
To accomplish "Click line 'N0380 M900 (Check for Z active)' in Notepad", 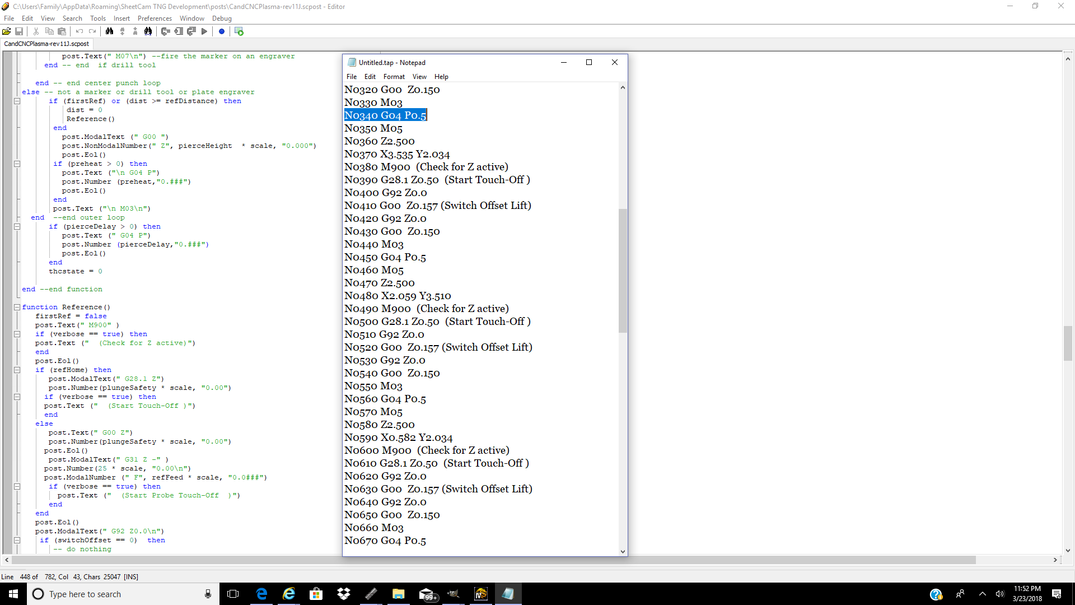I will coord(426,167).
